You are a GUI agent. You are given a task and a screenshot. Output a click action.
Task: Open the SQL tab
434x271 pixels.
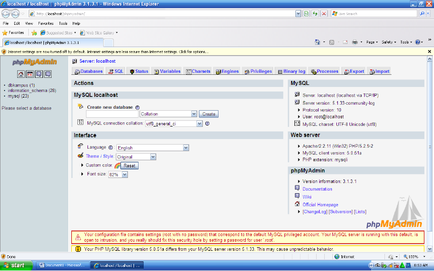[x=116, y=71]
